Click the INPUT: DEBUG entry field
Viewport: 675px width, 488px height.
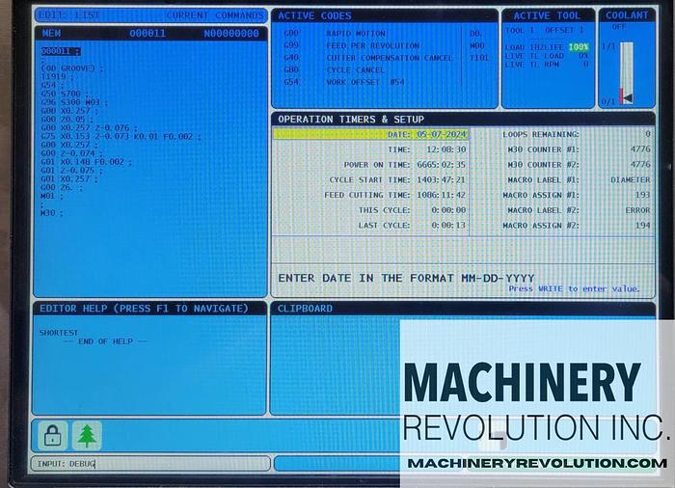tap(149, 464)
